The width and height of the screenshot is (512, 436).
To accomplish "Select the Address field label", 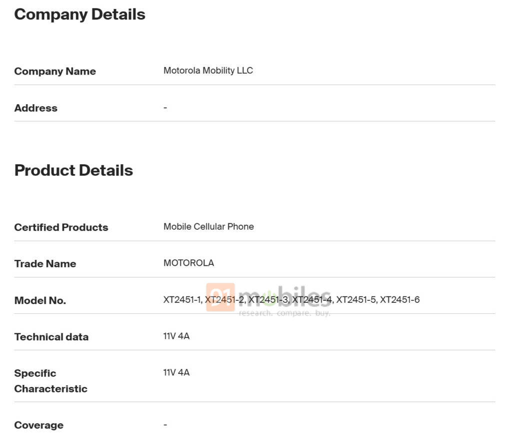I will (35, 108).
